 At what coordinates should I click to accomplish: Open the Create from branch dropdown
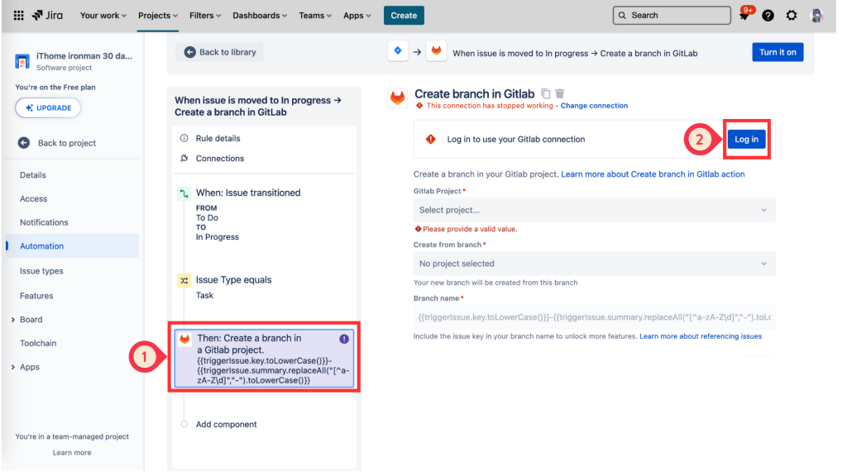(x=594, y=264)
